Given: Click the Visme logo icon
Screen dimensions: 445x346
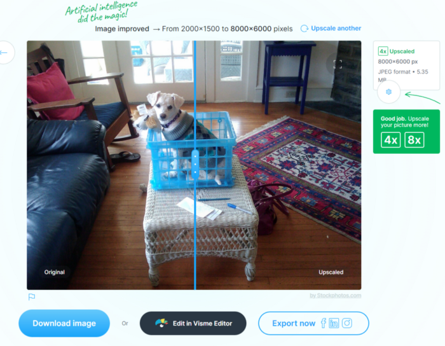Looking at the screenshot, I should coord(161,323).
